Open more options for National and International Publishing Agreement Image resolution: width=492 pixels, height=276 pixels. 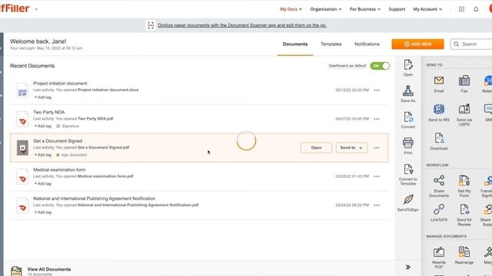377,205
